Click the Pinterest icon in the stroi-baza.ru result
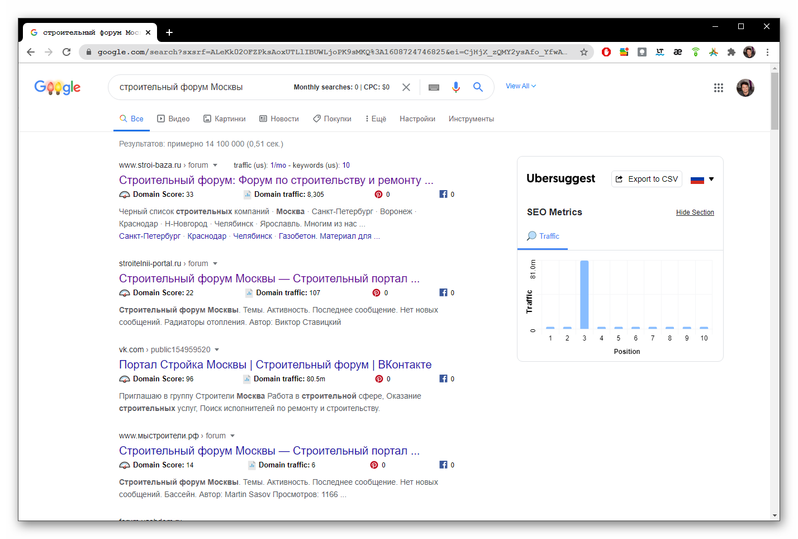The image size is (798, 539). [378, 195]
